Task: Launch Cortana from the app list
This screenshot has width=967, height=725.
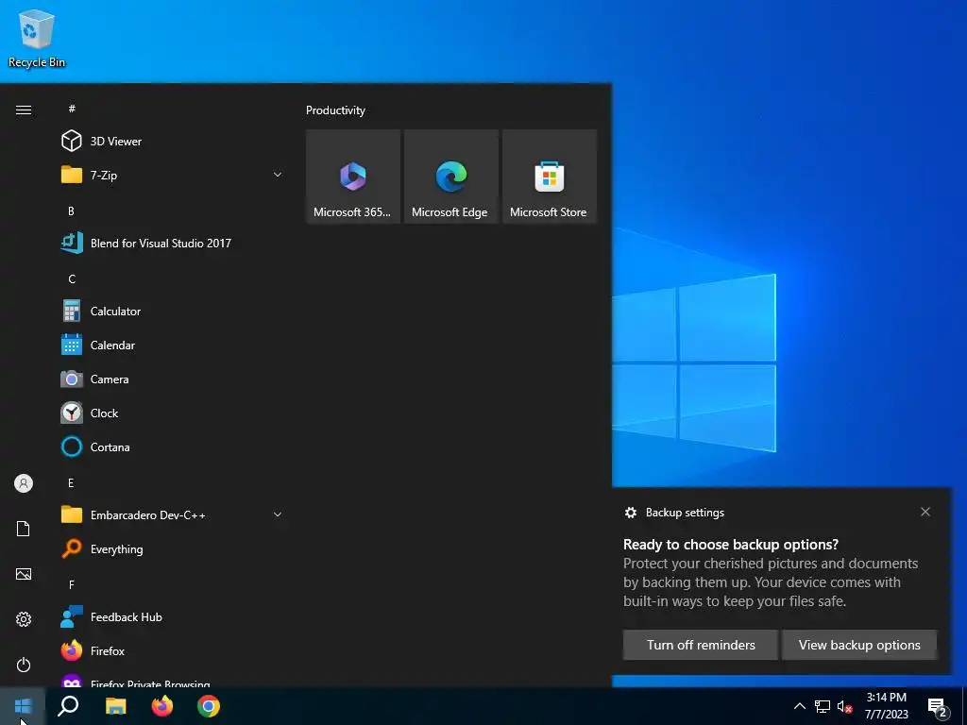Action: 172,447
